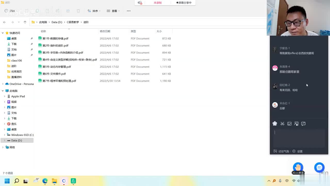Open the green PDF reader taskbar app
The width and height of the screenshot is (330, 186).
point(73,181)
